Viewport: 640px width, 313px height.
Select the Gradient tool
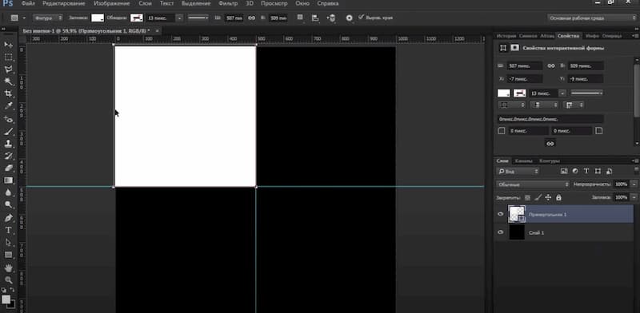click(8, 180)
